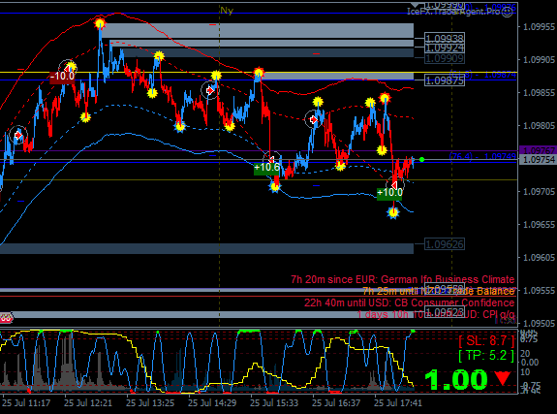Click the large green 1.00 lot value
The image size is (557, 414).
[x=456, y=379]
